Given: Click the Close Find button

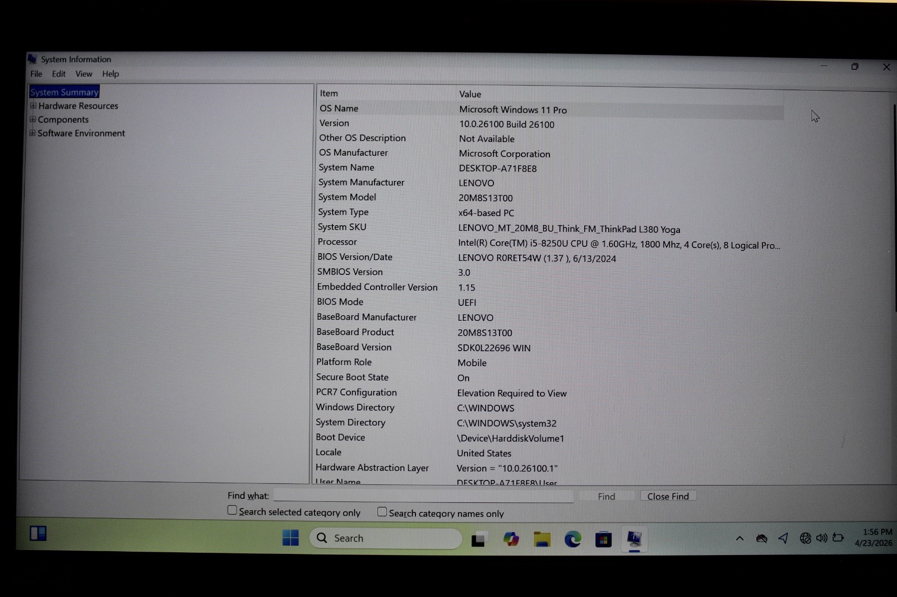Looking at the screenshot, I should point(668,496).
